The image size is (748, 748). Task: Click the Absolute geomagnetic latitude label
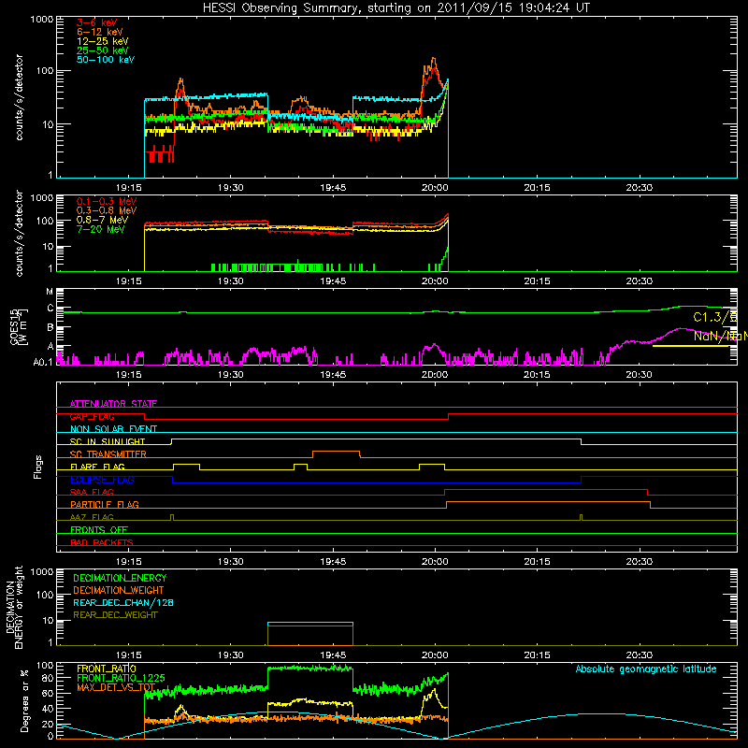pos(646,669)
